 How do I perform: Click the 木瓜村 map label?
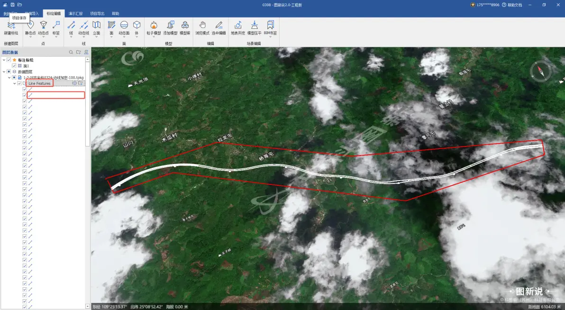169,137
